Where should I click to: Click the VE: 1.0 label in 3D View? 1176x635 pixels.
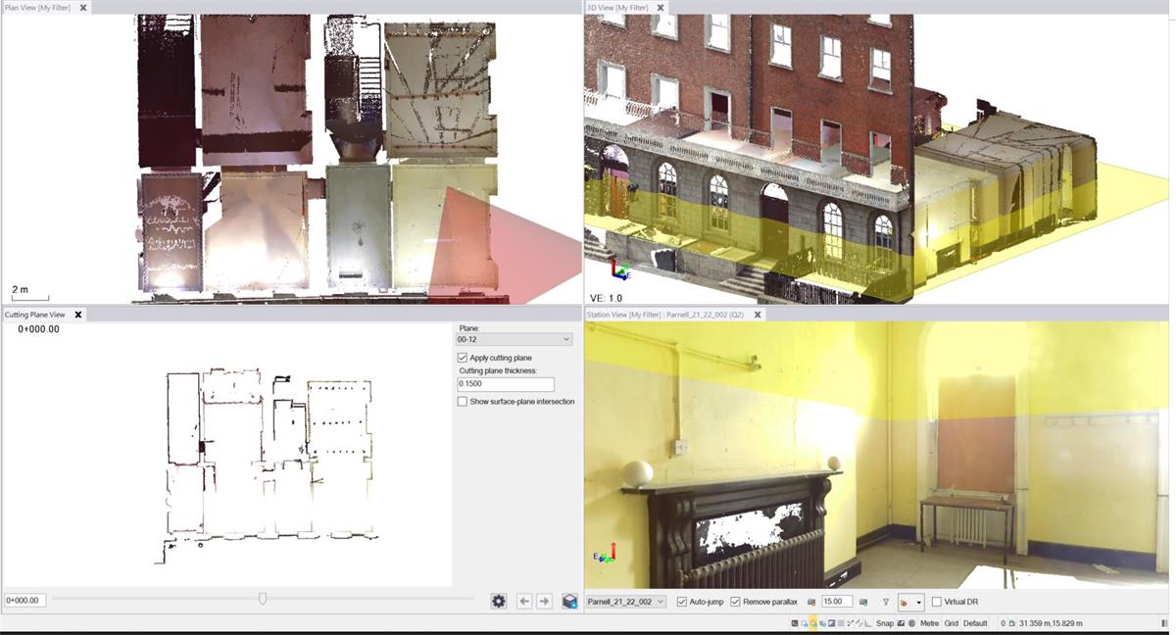click(x=606, y=298)
